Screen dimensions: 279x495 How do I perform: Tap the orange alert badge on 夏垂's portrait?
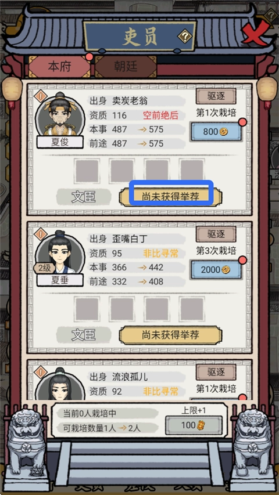pyautogui.click(x=41, y=234)
